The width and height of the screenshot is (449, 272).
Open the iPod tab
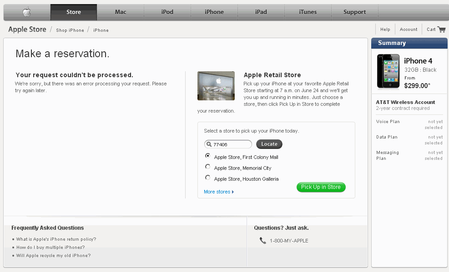tap(167, 12)
